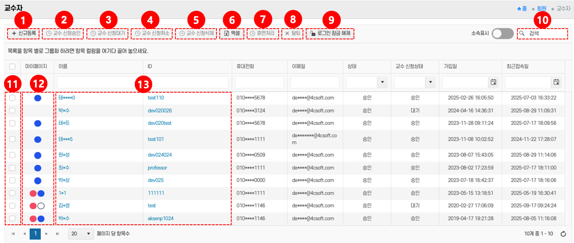
Task: Open the 20 items-per-page dropdown
Action: click(x=80, y=234)
